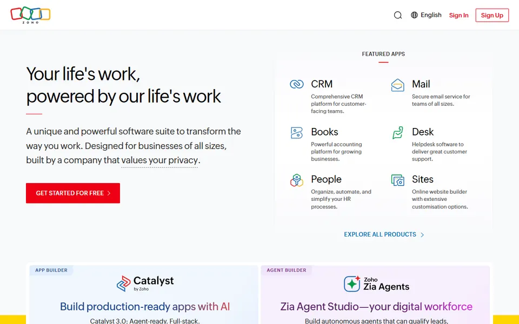Click 'Your life's work' main headline
The width and height of the screenshot is (519, 324).
tap(123, 85)
